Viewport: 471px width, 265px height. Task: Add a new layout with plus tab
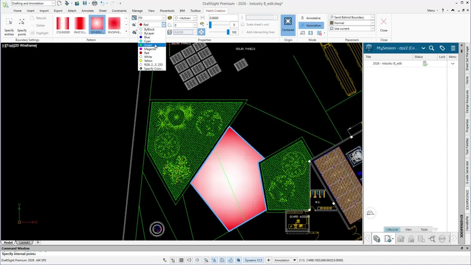coord(38,242)
